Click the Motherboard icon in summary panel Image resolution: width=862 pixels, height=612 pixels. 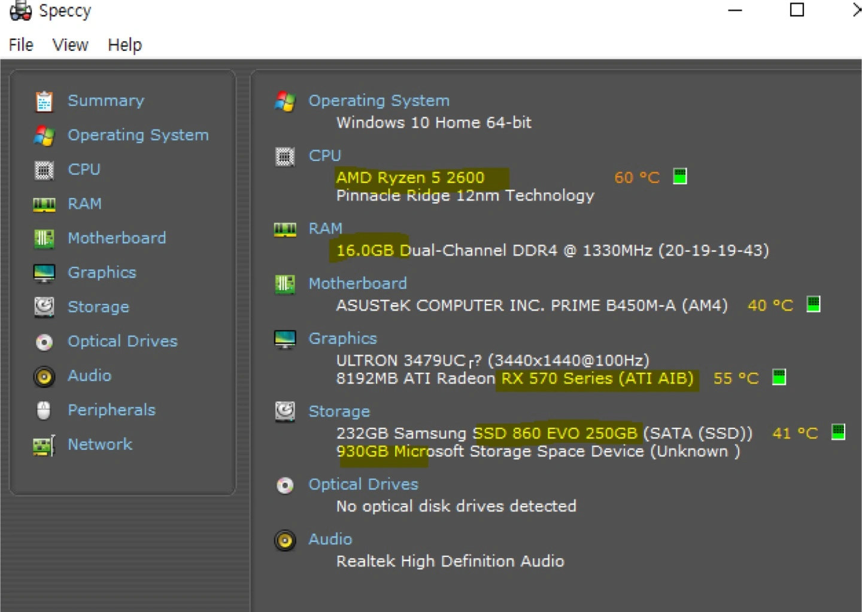(285, 284)
